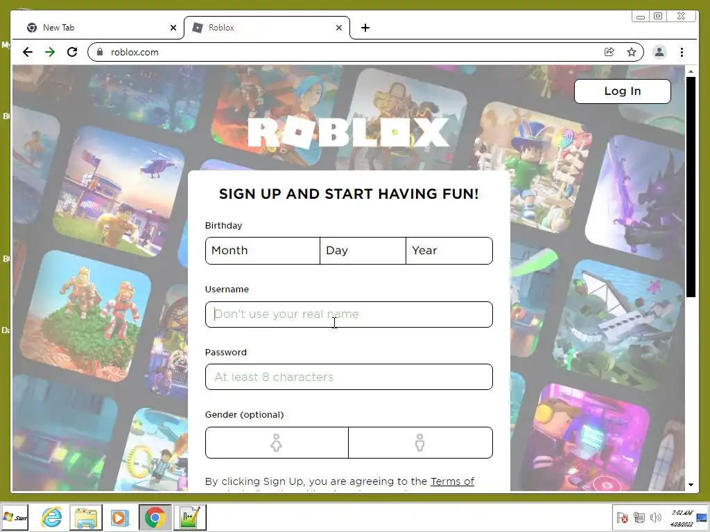Open the Year birthday dropdown
The height and width of the screenshot is (532, 710).
[x=449, y=251]
